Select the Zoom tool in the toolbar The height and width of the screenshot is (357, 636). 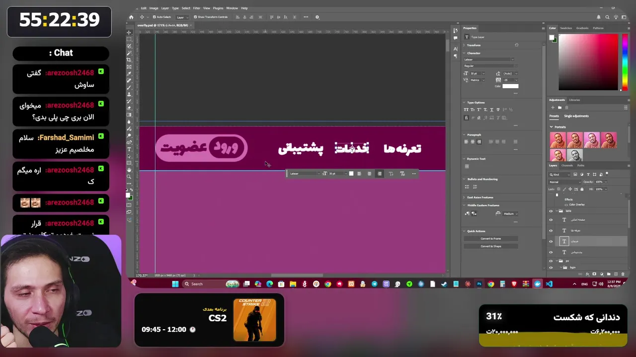click(129, 177)
